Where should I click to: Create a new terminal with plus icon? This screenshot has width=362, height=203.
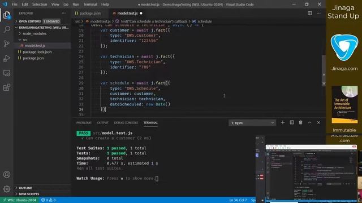283,123
